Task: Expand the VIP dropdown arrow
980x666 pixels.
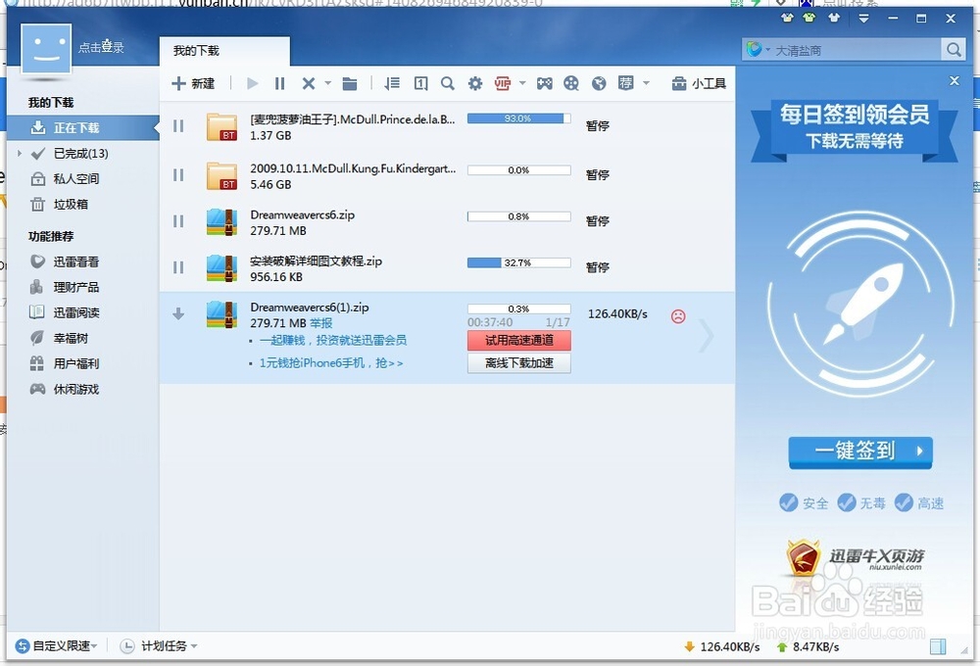Action: click(x=522, y=83)
